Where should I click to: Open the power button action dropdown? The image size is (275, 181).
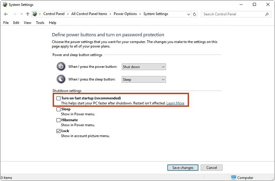(x=143, y=67)
